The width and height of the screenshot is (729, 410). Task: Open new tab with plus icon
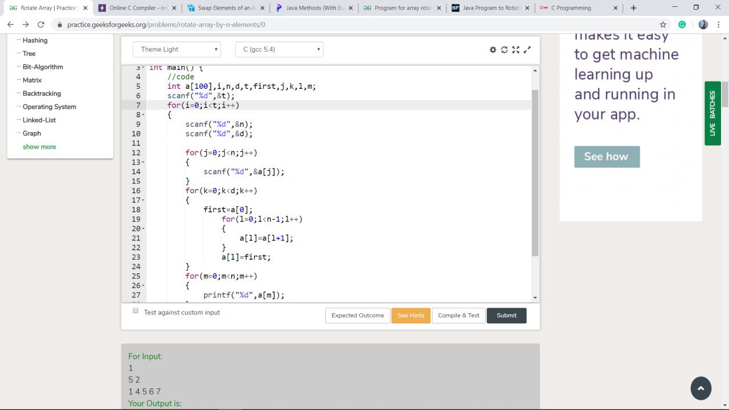pos(633,8)
